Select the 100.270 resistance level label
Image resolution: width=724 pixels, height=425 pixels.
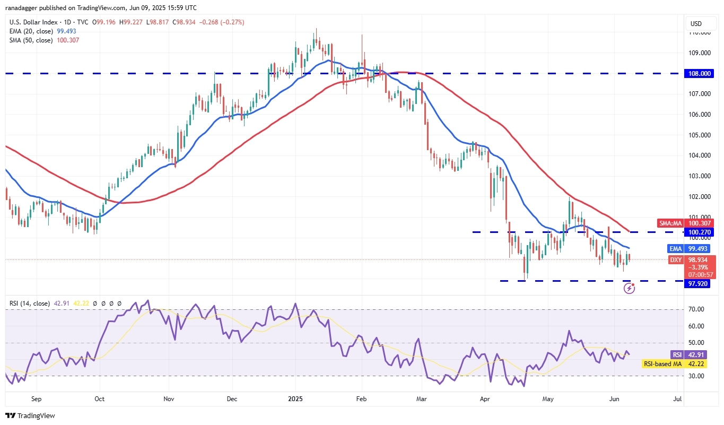point(698,232)
